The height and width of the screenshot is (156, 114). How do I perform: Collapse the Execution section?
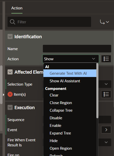(x=10, y=107)
